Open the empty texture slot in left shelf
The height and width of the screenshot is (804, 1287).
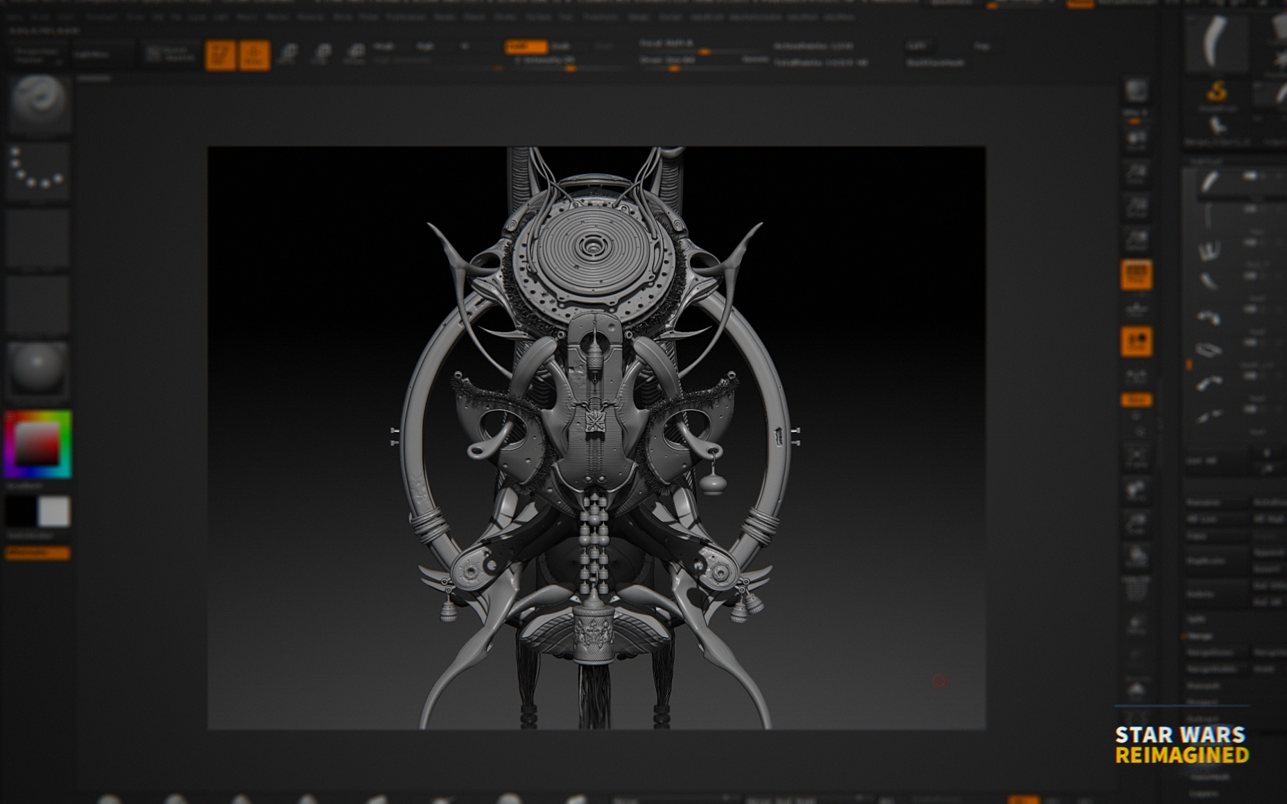(39, 304)
